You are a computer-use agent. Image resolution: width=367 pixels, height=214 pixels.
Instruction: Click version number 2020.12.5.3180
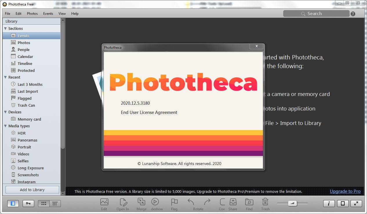coord(135,103)
